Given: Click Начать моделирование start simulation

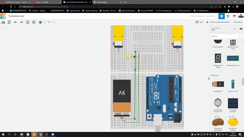Looking at the screenshot, I should click(218, 22).
